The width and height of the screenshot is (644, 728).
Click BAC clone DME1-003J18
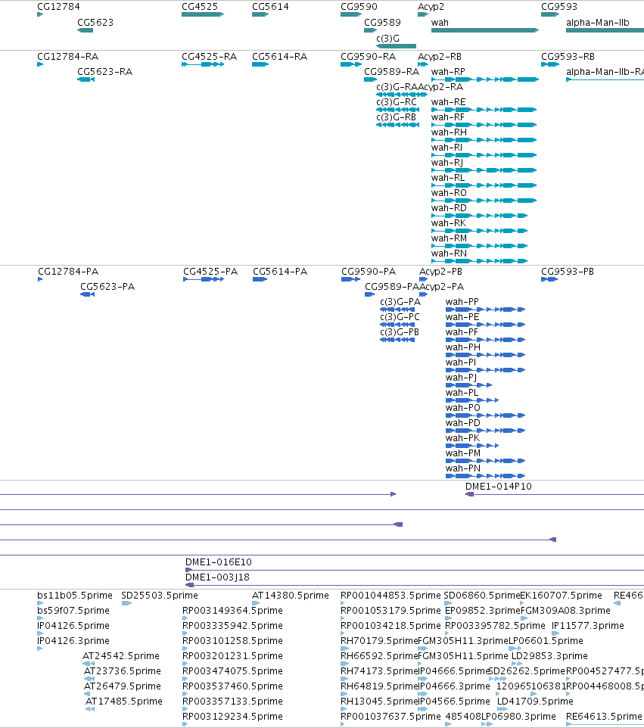click(x=217, y=577)
